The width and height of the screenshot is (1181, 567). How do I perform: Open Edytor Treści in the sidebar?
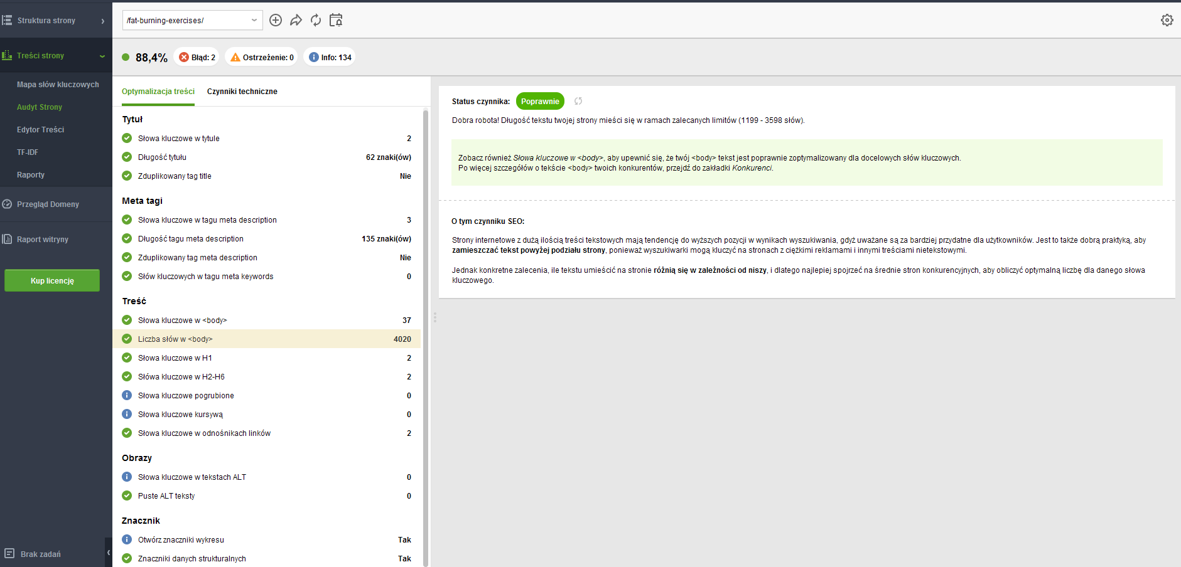(40, 130)
